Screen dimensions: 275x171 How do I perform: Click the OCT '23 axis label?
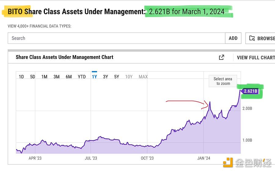[147, 158]
